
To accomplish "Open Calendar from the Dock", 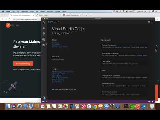I will point(43,106).
